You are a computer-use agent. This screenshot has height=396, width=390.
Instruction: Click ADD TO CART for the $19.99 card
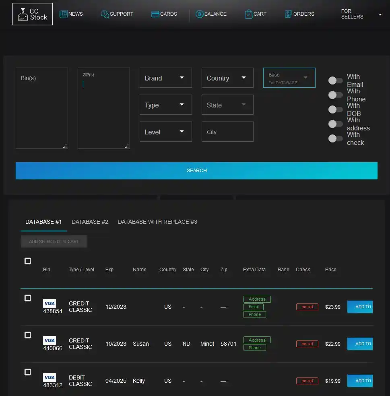click(x=359, y=380)
